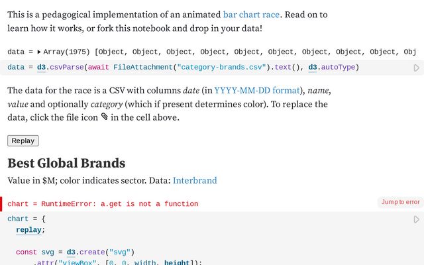
Task: Click the d3 reference before autoType
Action: coord(313,68)
